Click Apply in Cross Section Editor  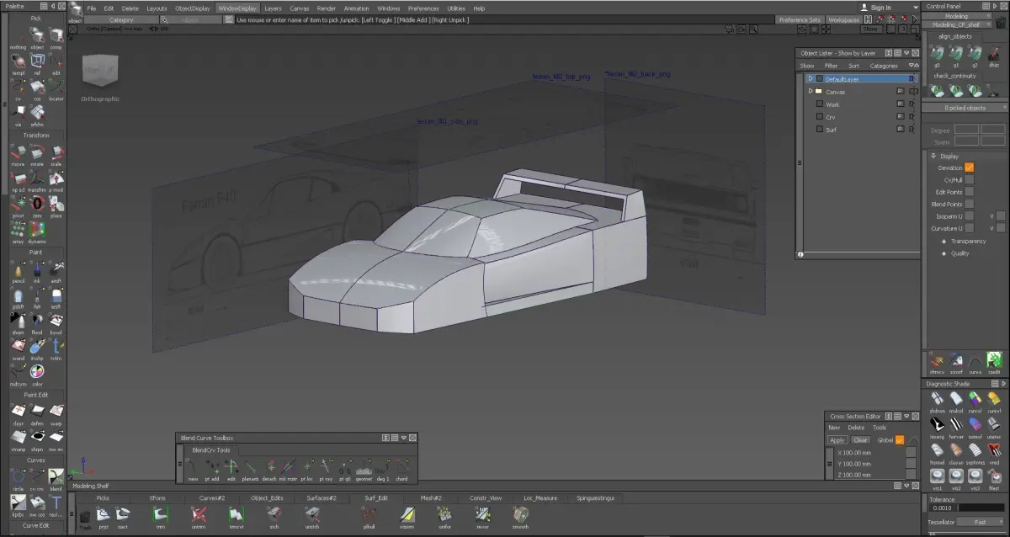coord(837,440)
